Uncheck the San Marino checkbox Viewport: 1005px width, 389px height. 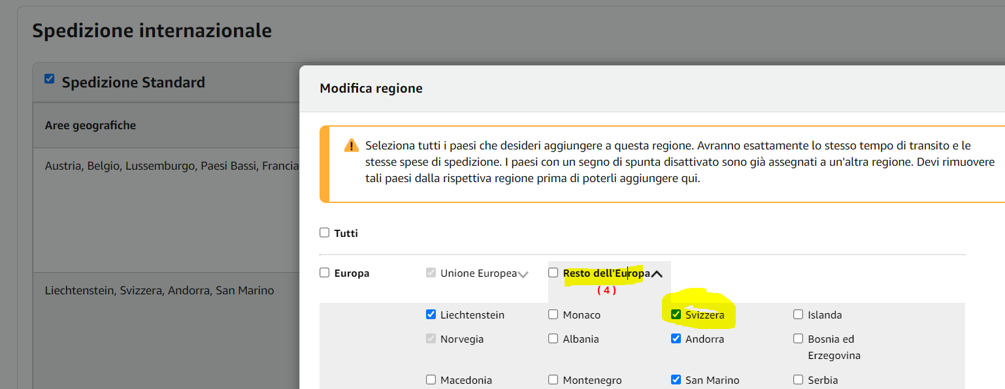click(x=676, y=379)
